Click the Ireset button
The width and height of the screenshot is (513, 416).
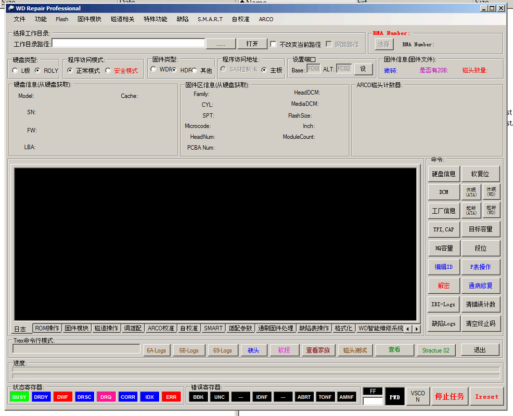(486, 397)
